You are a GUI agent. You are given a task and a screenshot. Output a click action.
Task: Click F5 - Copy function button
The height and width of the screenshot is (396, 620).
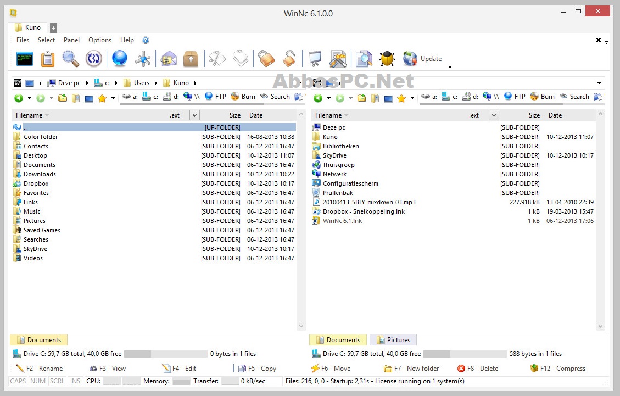tap(257, 369)
